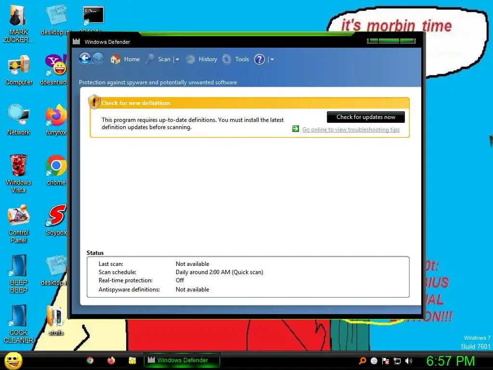This screenshot has width=493, height=370.
Task: Expand the Scan options dropdown arrow
Action: pyautogui.click(x=177, y=59)
